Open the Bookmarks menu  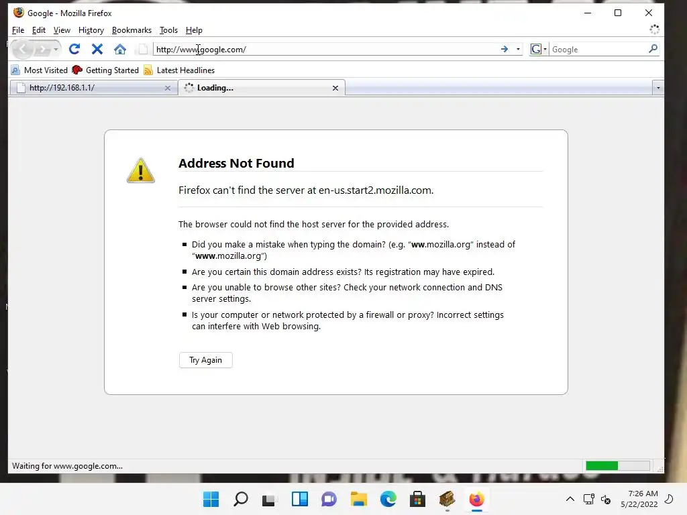click(x=131, y=30)
